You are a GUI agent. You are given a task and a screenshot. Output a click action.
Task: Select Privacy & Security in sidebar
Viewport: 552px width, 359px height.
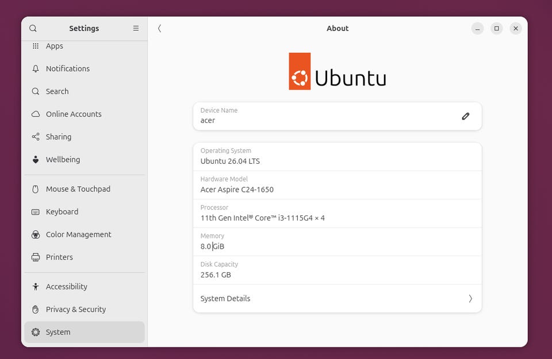(x=85, y=310)
